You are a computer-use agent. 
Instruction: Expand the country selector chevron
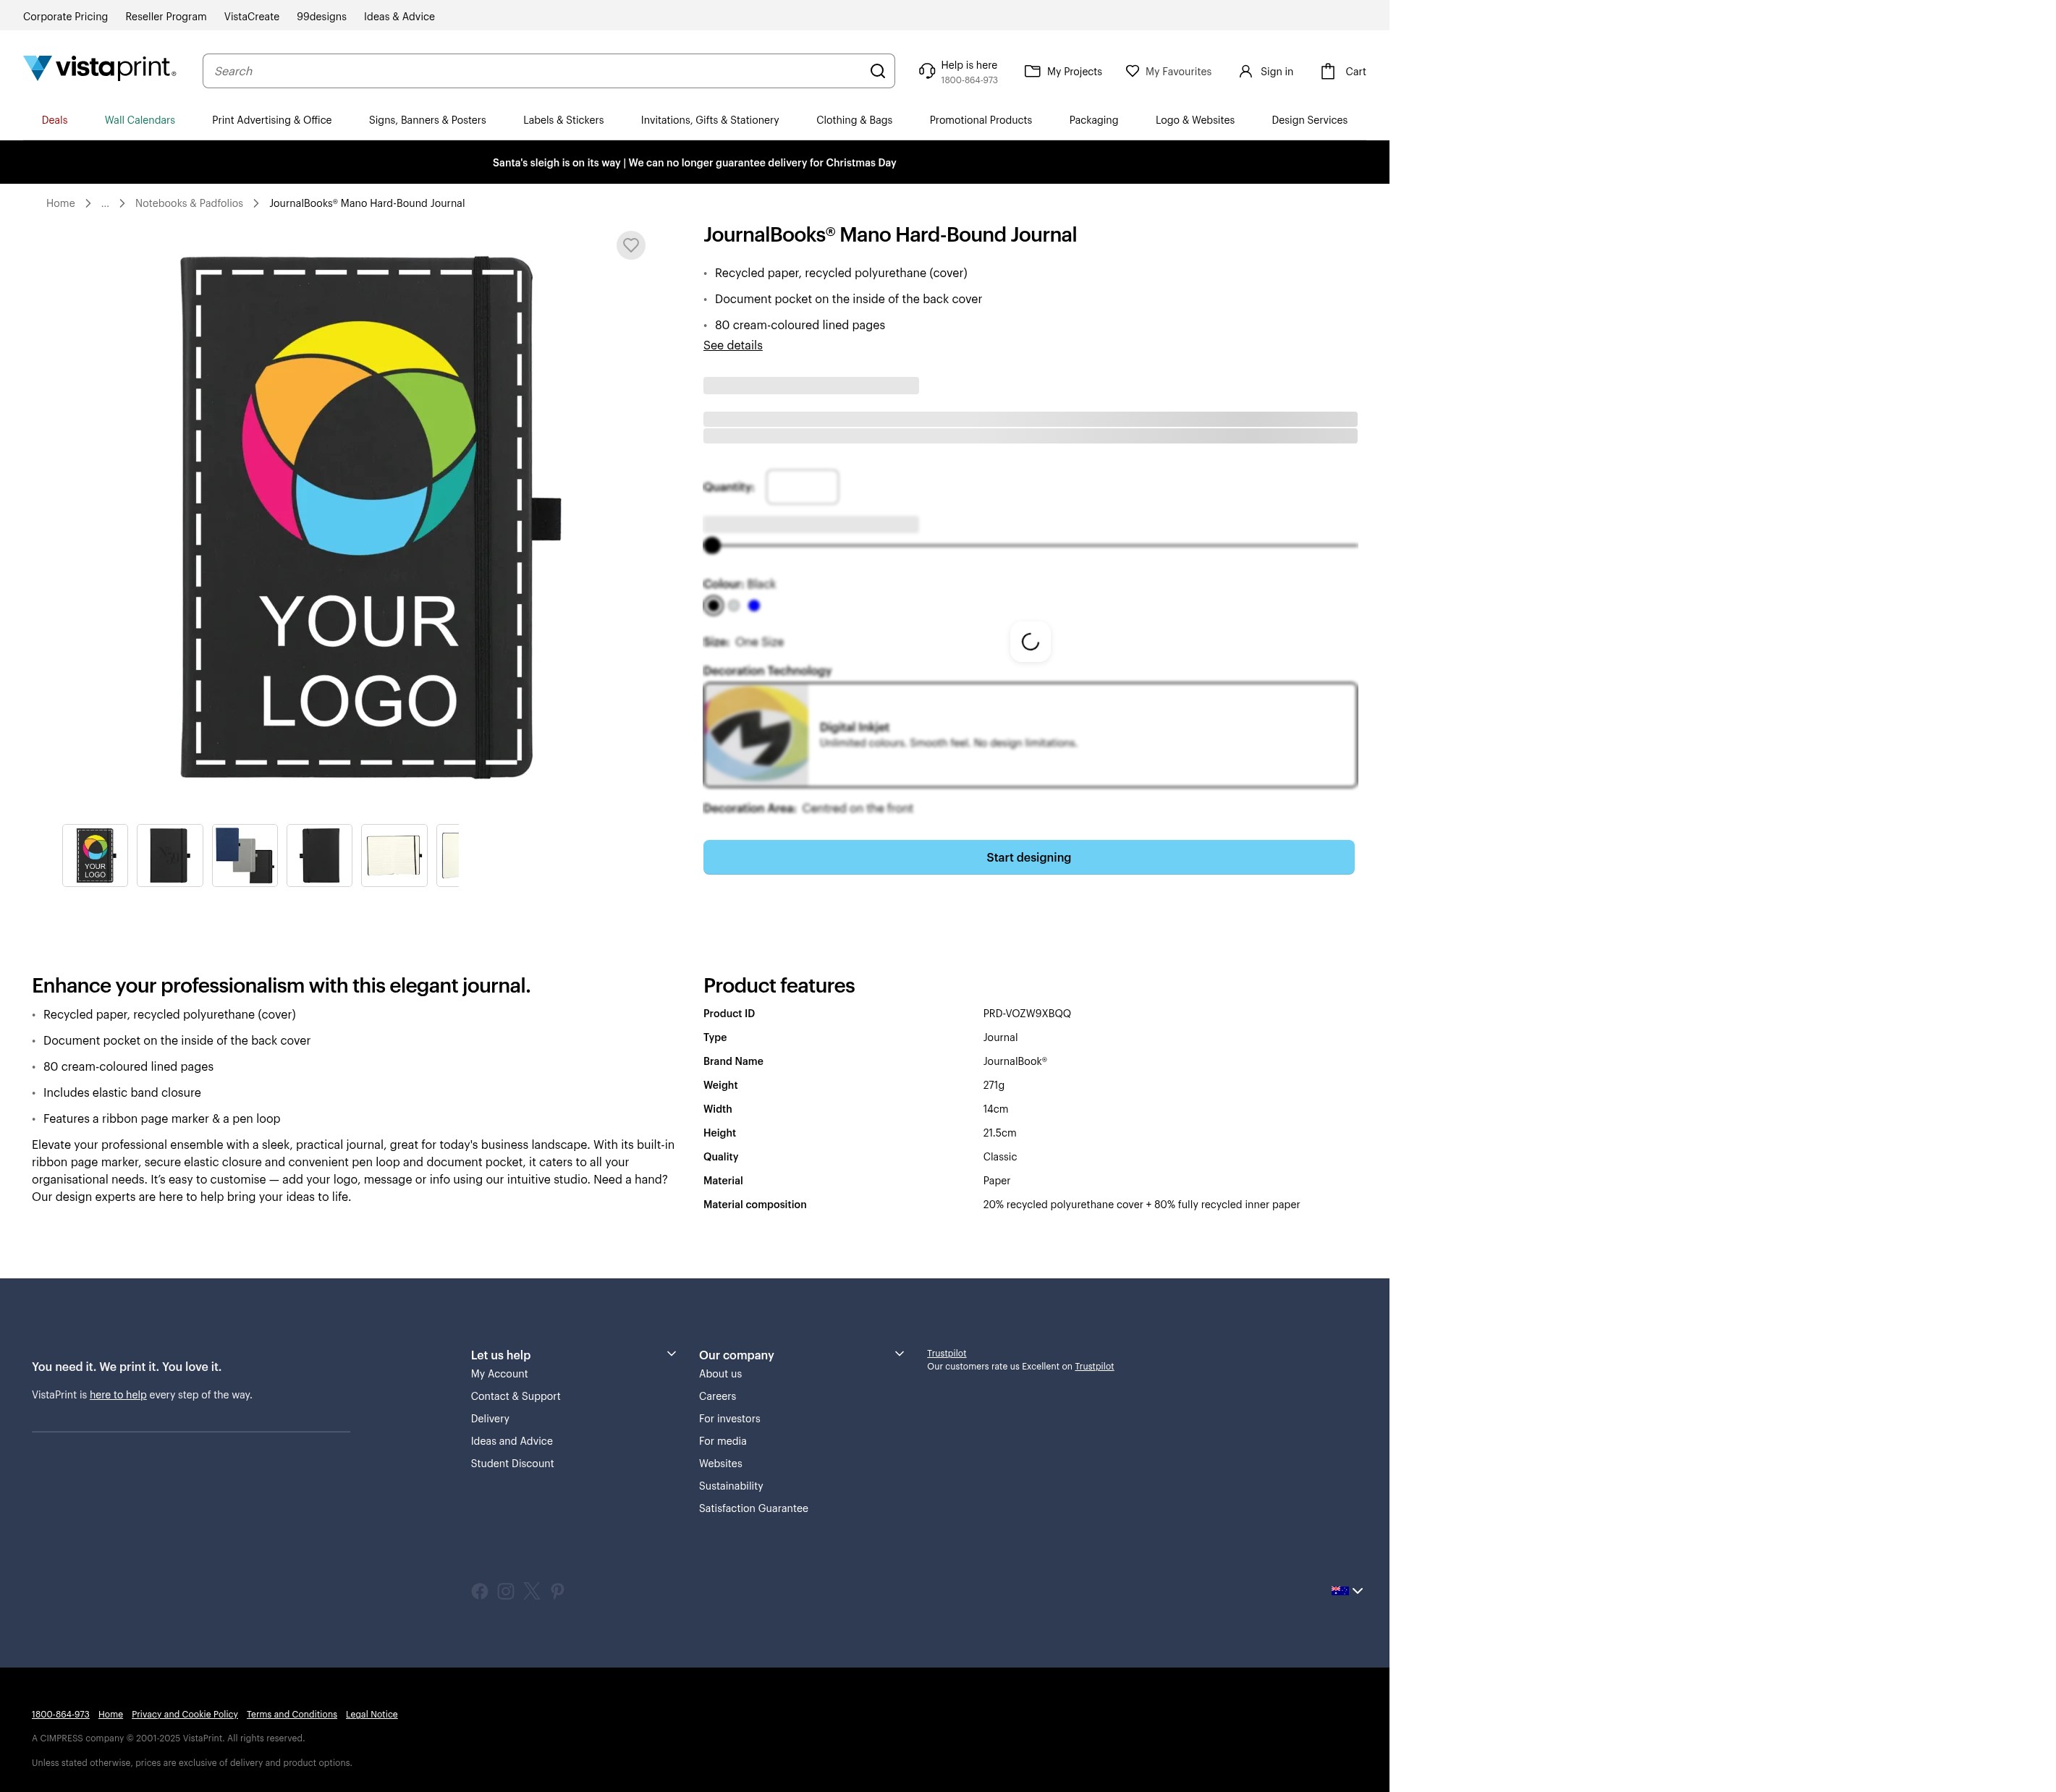coord(1358,1591)
